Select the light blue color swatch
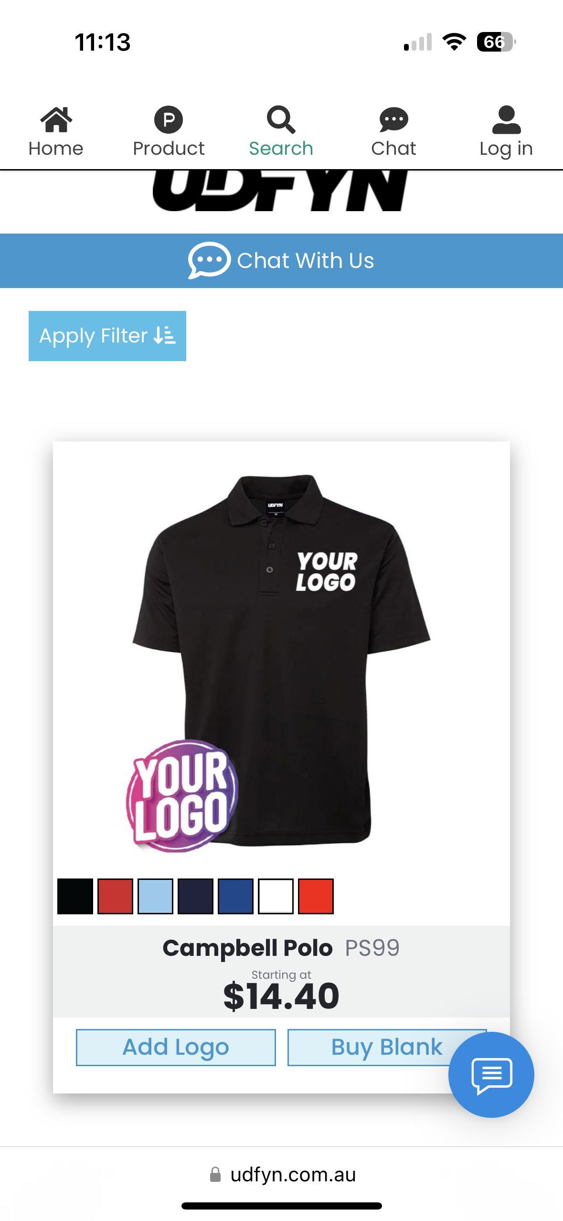The width and height of the screenshot is (563, 1221). pos(155,896)
